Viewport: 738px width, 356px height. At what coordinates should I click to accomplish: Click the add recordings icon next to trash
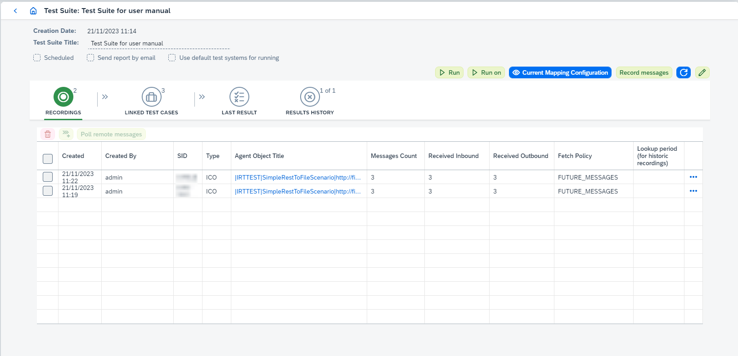[66, 134]
